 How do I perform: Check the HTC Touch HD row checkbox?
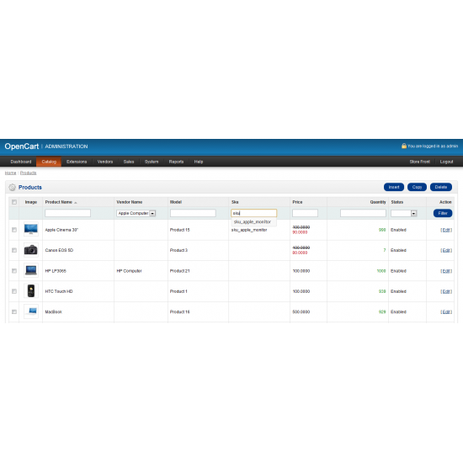[x=13, y=291]
